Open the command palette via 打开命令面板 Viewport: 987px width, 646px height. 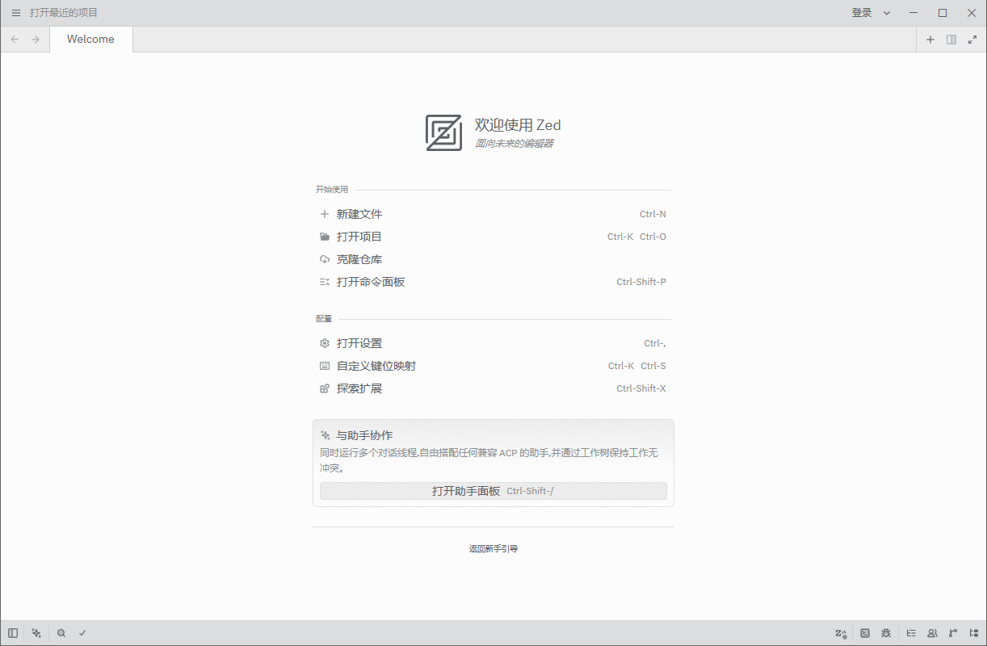click(x=493, y=282)
